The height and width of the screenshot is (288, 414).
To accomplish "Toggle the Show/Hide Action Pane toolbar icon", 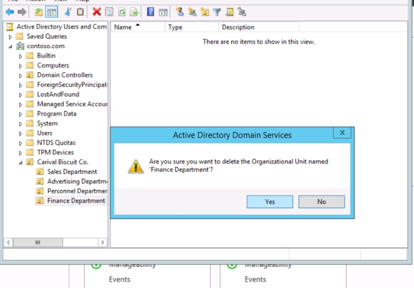I will coord(163,12).
